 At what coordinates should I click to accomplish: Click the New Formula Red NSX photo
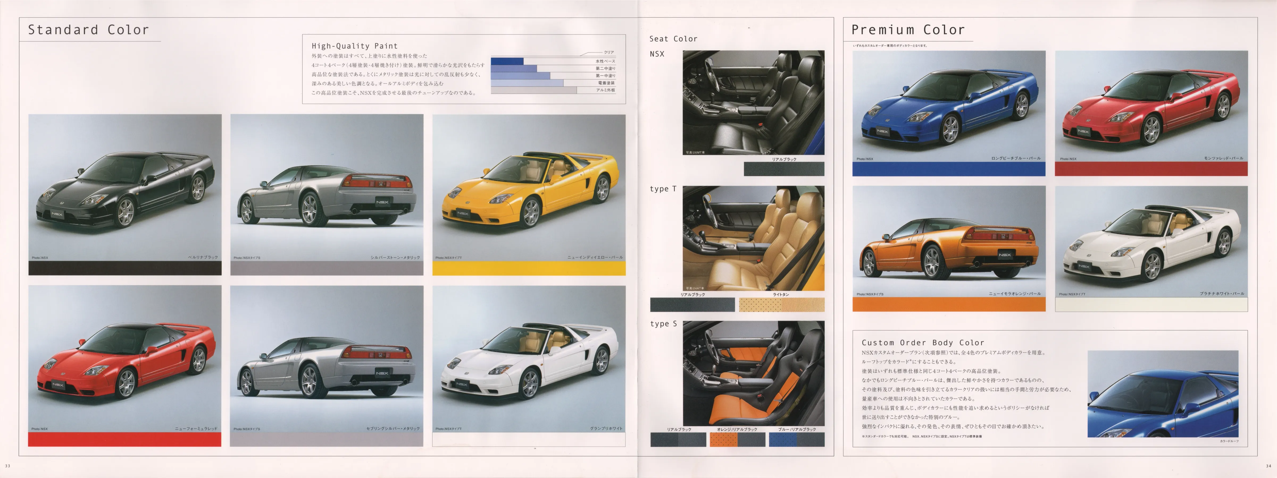tap(125, 359)
